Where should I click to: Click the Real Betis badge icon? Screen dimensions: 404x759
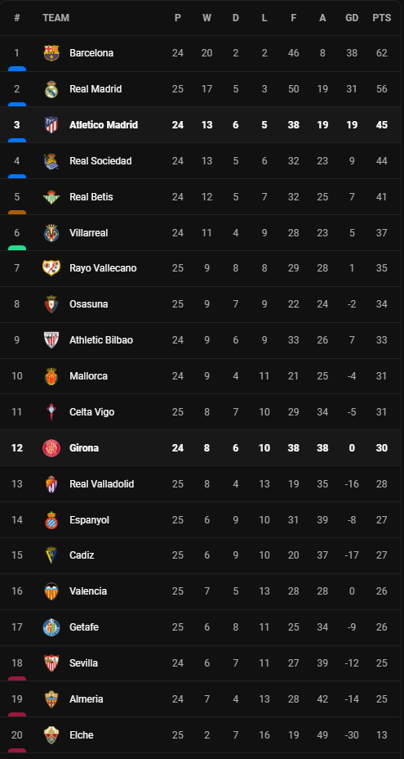(x=51, y=196)
